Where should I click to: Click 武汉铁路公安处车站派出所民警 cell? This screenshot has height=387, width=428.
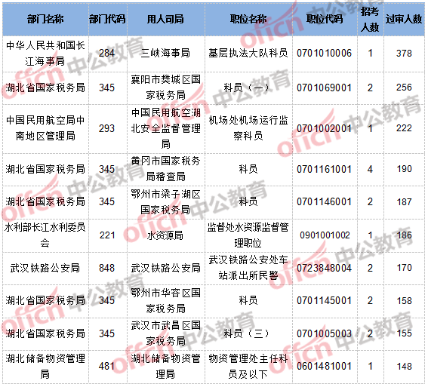[x=248, y=268]
